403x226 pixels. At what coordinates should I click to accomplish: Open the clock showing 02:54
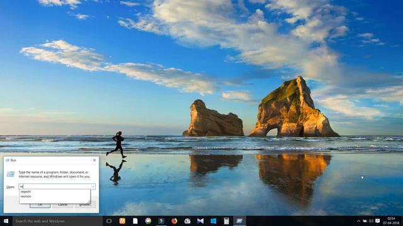(391, 221)
